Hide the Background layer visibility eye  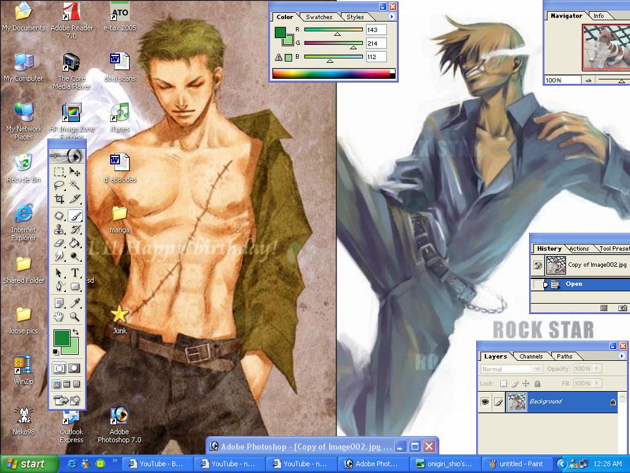tap(485, 401)
